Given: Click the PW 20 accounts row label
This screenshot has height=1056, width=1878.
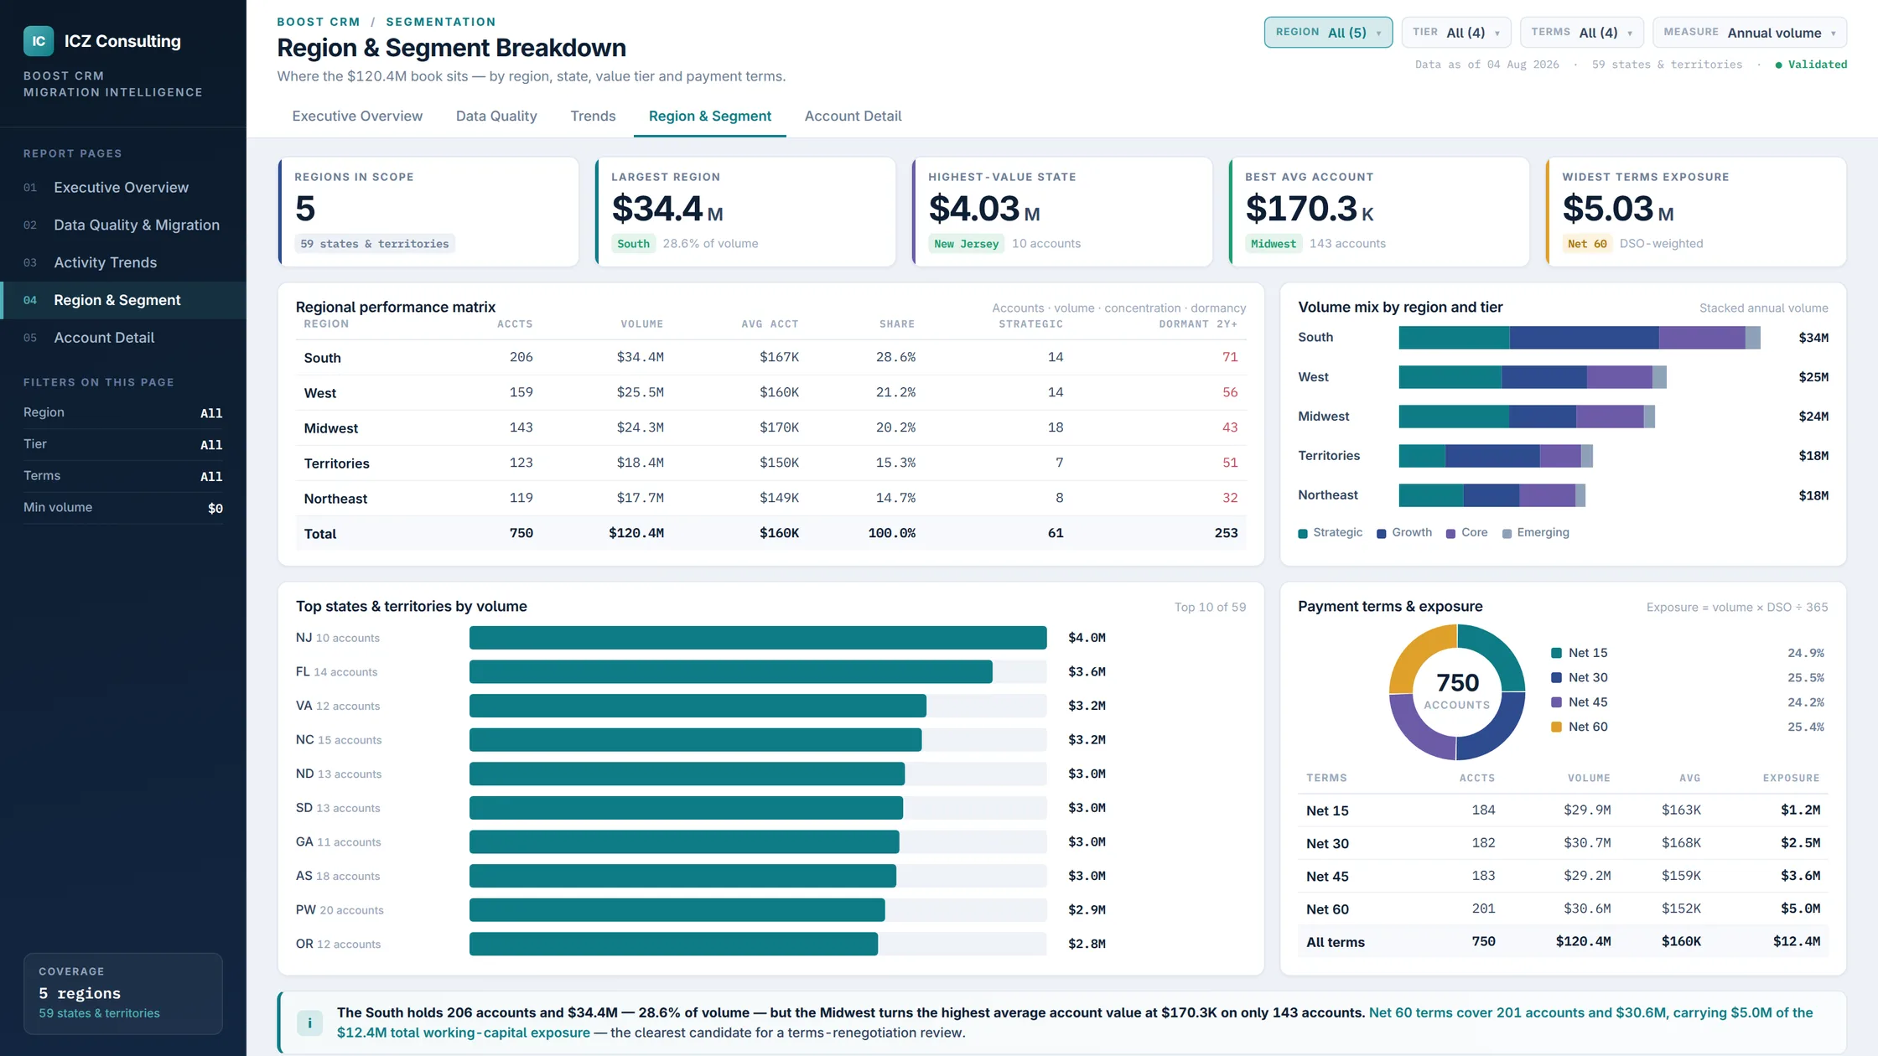Looking at the screenshot, I should (340, 910).
